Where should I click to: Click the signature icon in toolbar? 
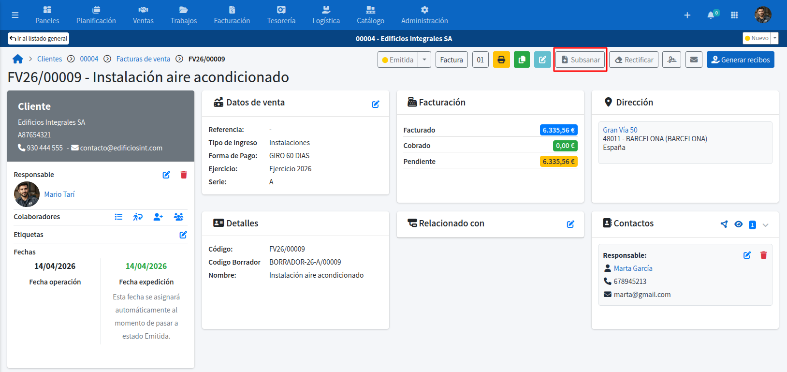[671, 60]
